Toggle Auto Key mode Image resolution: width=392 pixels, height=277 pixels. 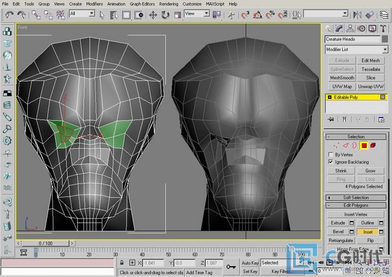tap(250, 263)
